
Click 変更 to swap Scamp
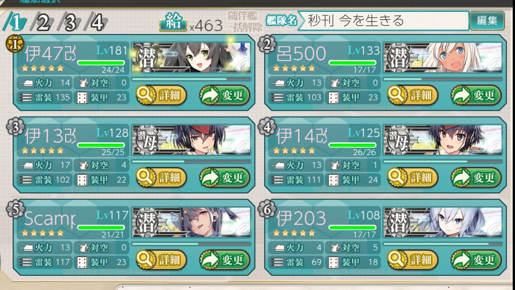tap(224, 260)
